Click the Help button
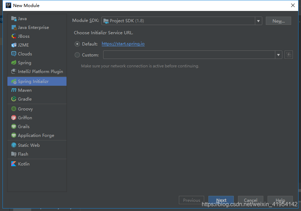 click(280, 200)
